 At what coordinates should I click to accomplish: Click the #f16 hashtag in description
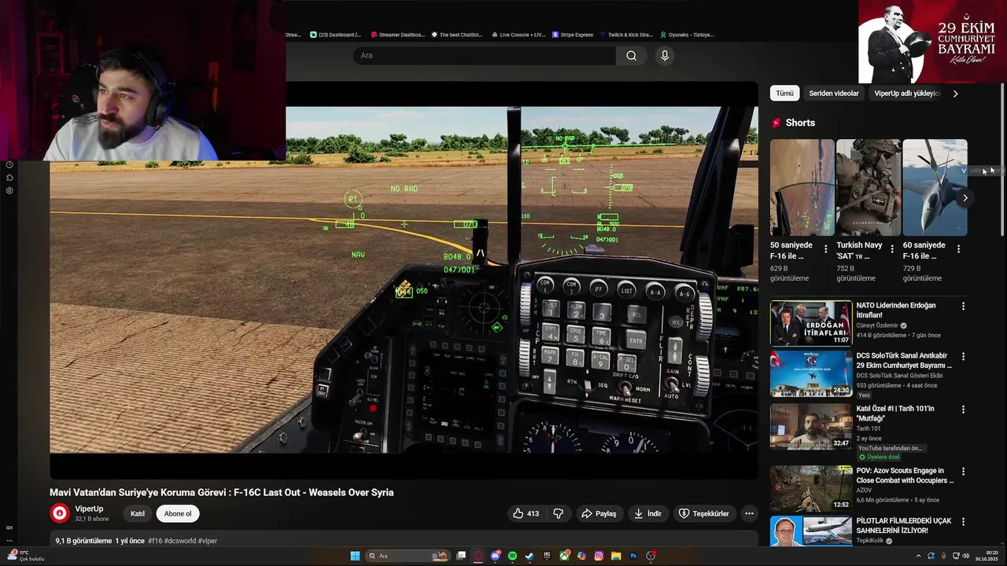pyautogui.click(x=155, y=541)
